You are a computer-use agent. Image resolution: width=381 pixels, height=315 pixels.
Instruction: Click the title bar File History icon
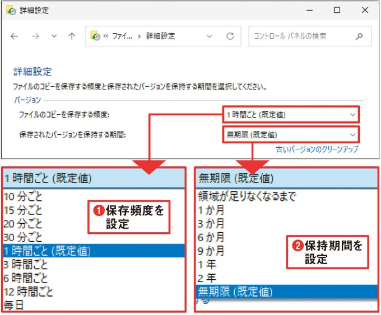click(x=10, y=10)
